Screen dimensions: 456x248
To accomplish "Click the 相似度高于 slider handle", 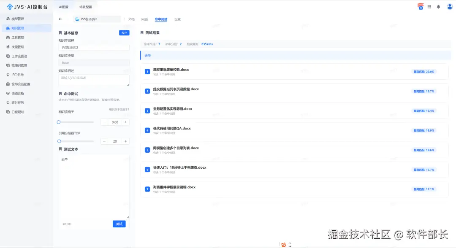I will pyautogui.click(x=59, y=122).
